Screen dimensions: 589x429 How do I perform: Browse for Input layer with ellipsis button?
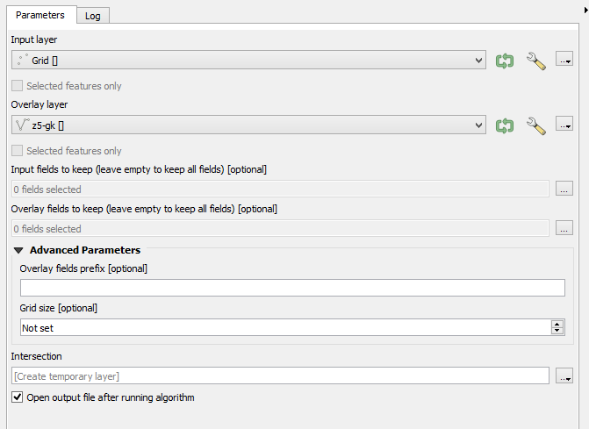pyautogui.click(x=564, y=61)
